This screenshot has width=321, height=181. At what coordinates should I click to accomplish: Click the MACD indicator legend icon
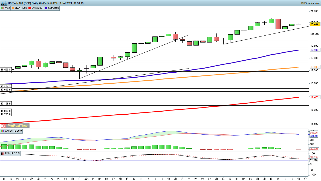tap(2, 131)
